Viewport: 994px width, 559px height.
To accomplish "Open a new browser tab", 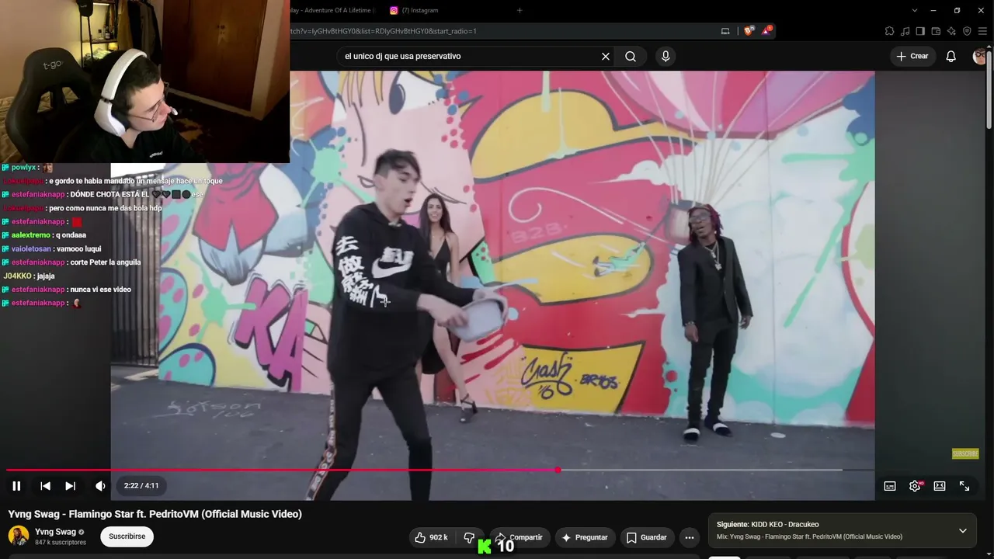I will pyautogui.click(x=520, y=10).
